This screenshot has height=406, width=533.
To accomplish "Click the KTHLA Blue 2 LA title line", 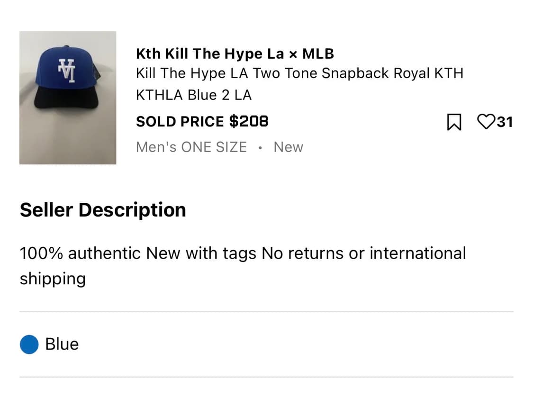I will point(194,95).
